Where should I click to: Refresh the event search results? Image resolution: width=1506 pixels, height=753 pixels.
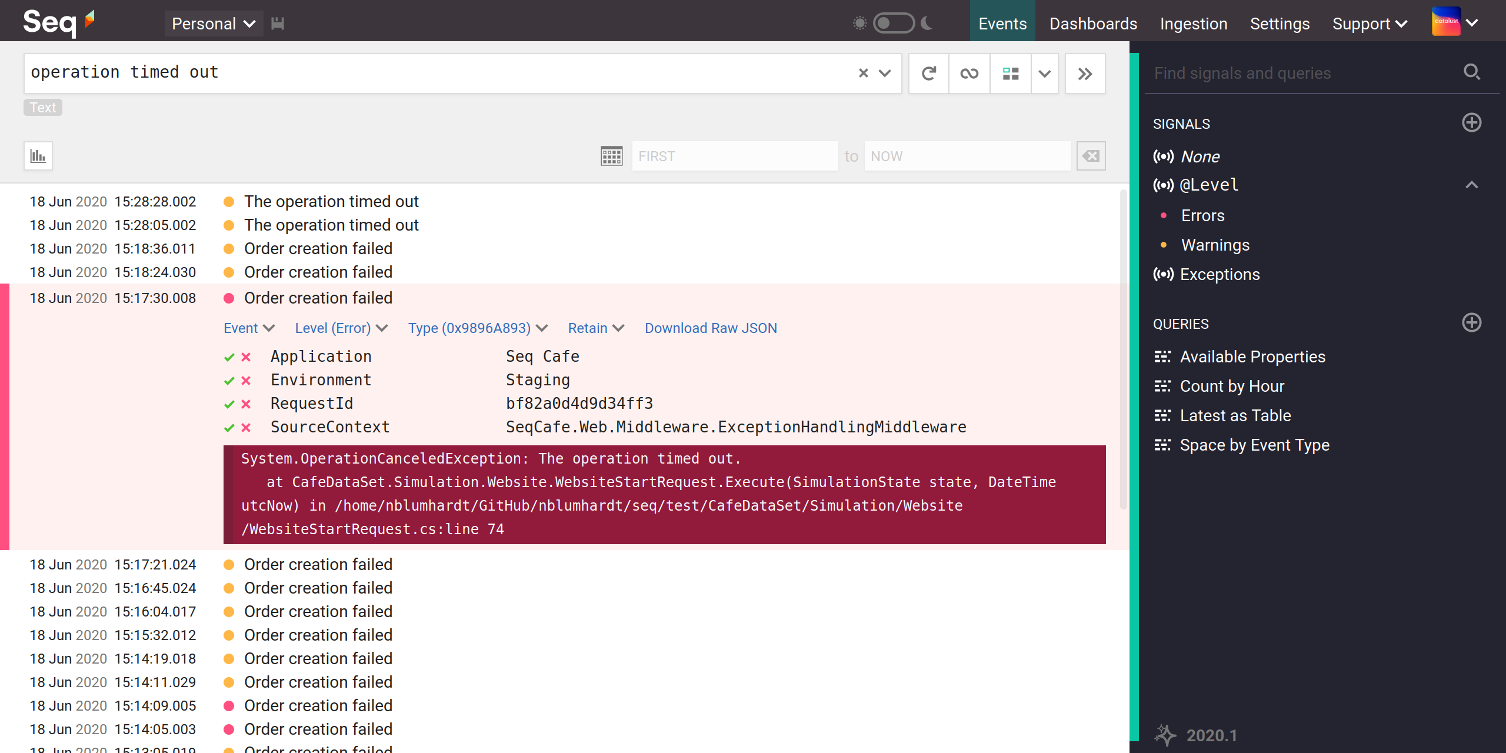click(929, 74)
